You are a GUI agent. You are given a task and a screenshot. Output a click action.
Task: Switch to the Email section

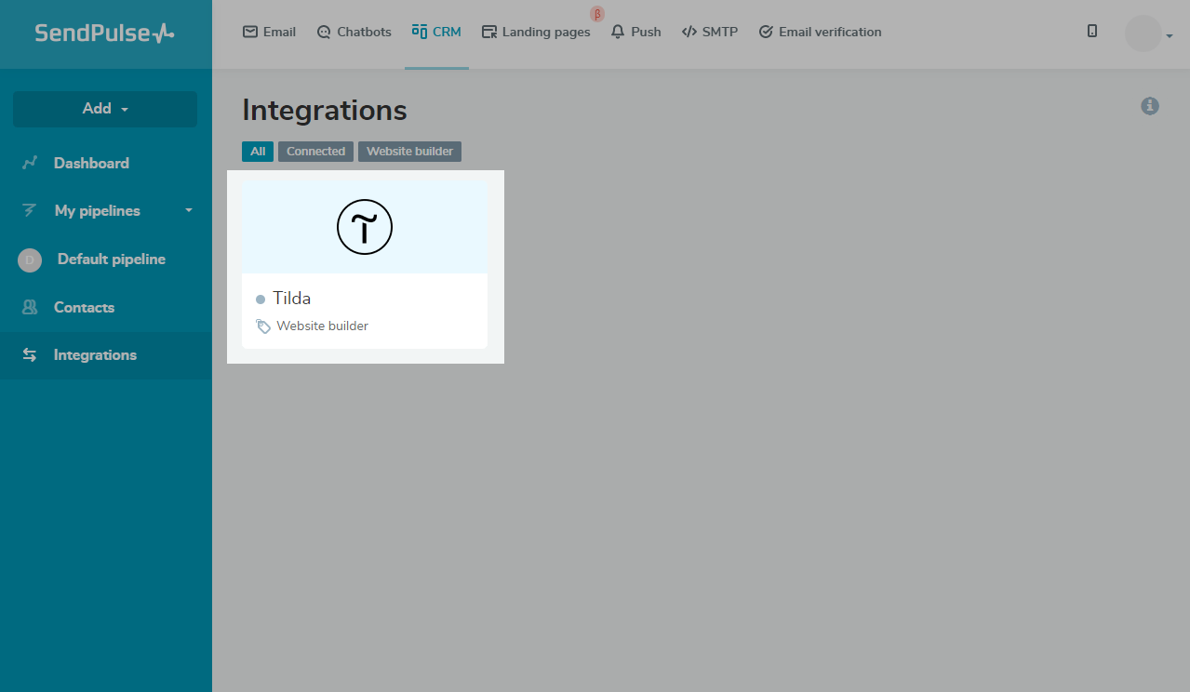(269, 32)
